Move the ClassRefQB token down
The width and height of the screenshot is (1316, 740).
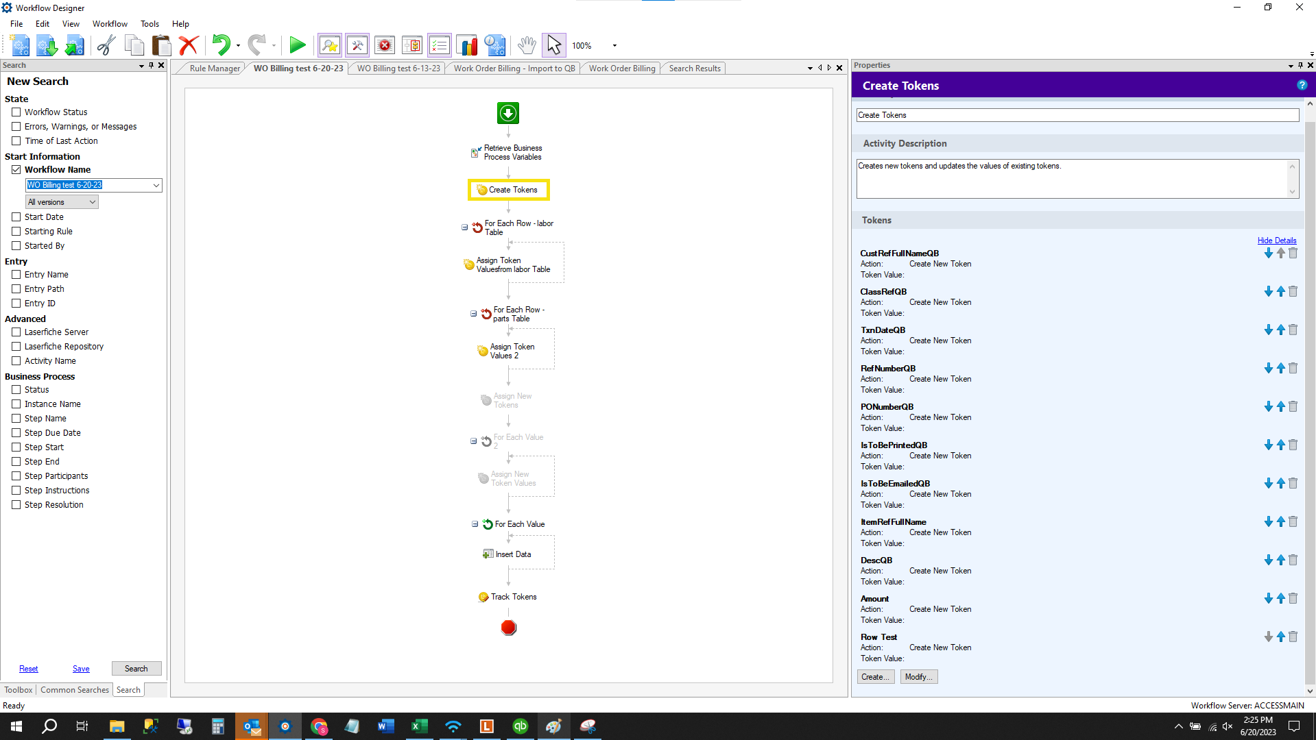1268,292
